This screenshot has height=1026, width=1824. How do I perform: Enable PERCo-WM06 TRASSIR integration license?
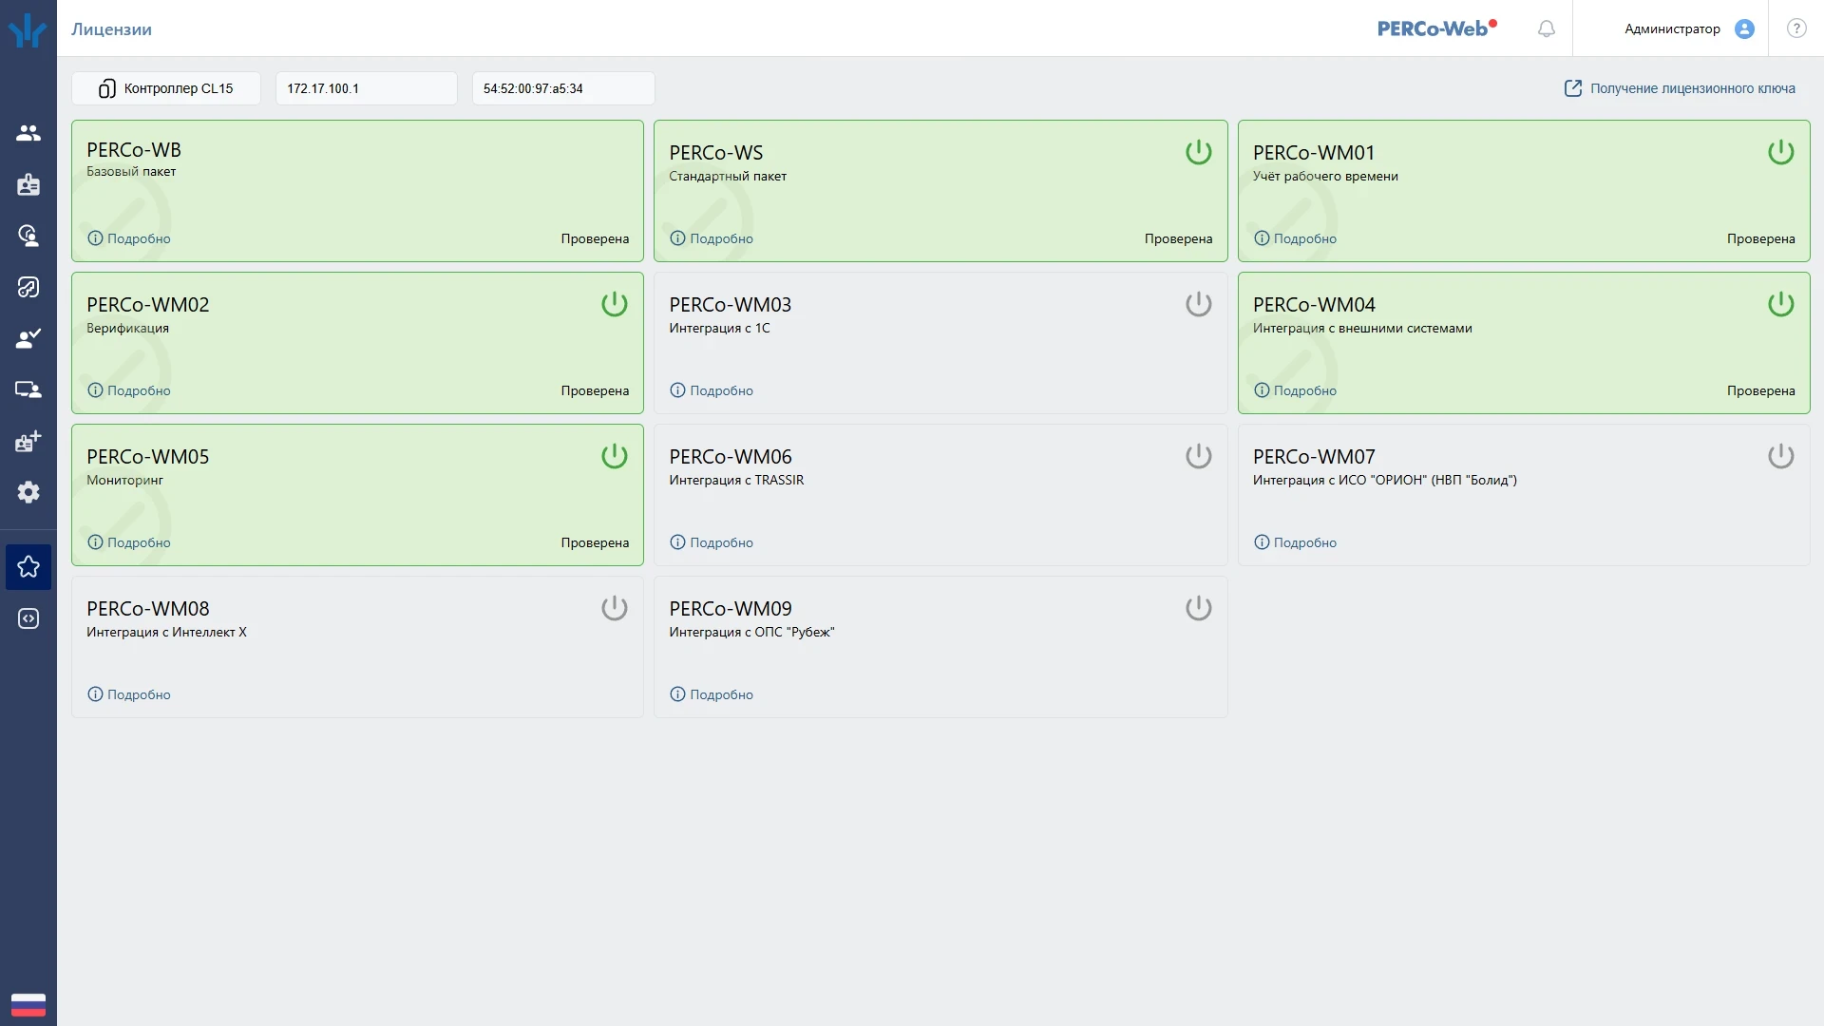click(1199, 456)
